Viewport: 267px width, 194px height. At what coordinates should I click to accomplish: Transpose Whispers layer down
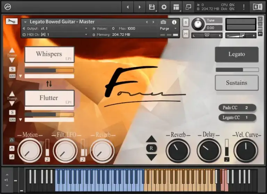(x=12, y=60)
